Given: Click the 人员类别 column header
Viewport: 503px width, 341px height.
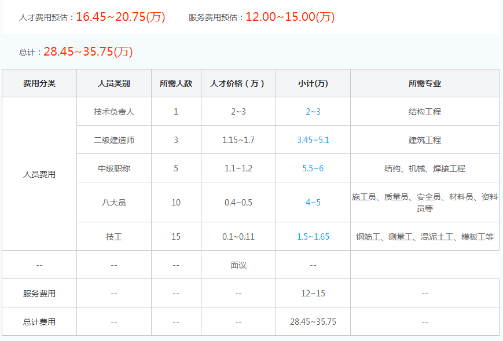Looking at the screenshot, I should 114,83.
